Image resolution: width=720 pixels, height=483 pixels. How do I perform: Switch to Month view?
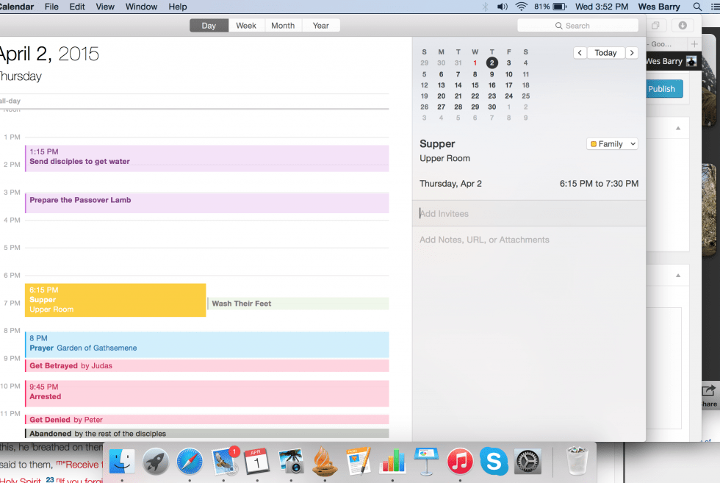point(283,25)
